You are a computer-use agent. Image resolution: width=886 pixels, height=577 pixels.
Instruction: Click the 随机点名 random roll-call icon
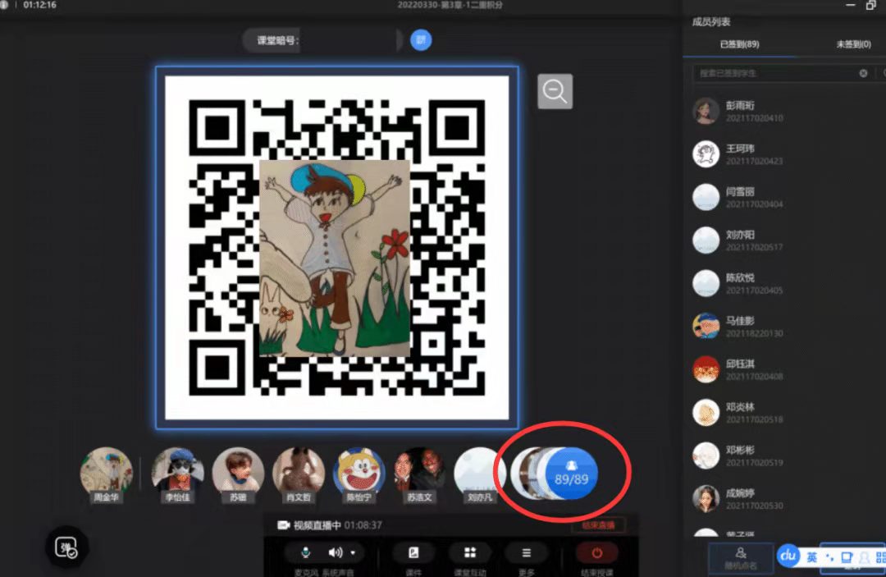click(x=741, y=555)
